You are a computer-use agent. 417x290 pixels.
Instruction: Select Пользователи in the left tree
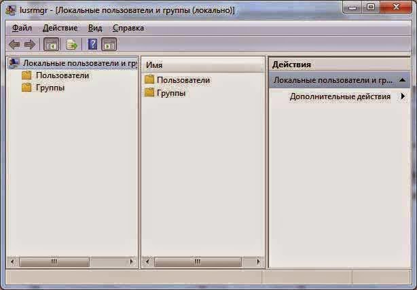pos(62,75)
